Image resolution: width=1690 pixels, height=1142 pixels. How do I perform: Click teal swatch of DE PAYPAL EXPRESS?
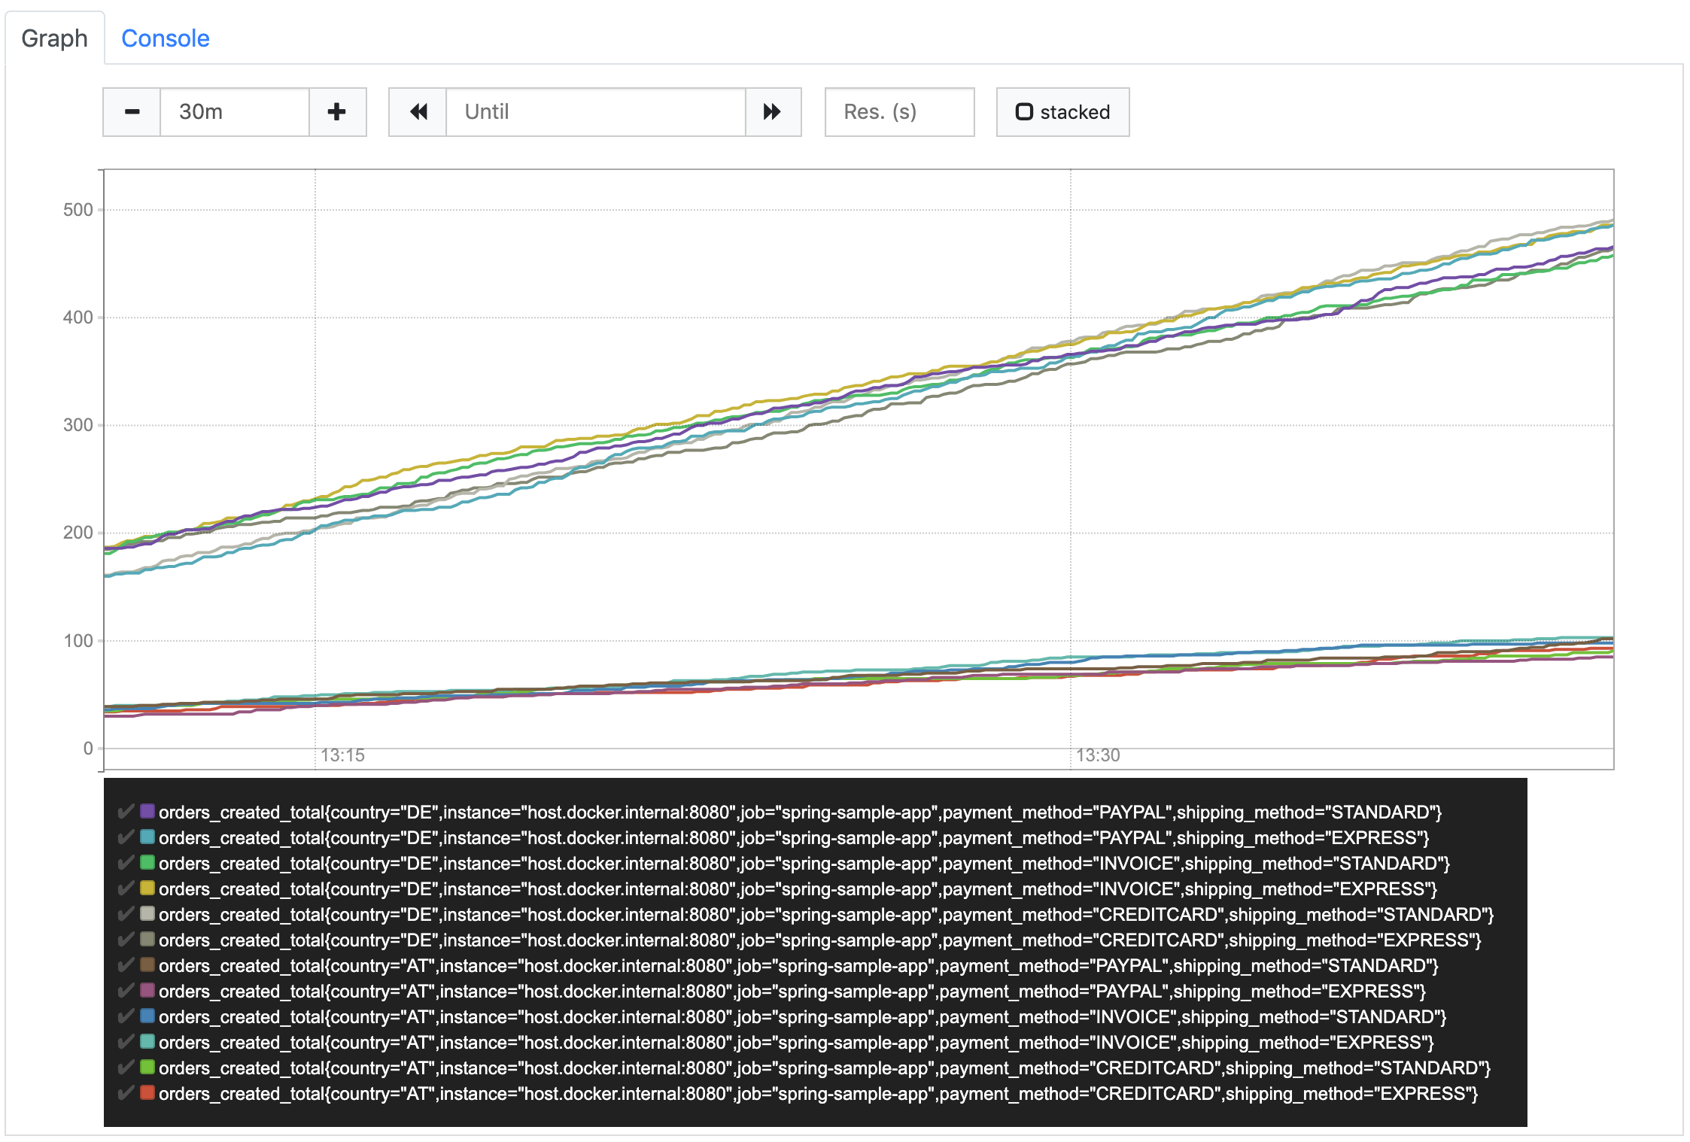(147, 837)
